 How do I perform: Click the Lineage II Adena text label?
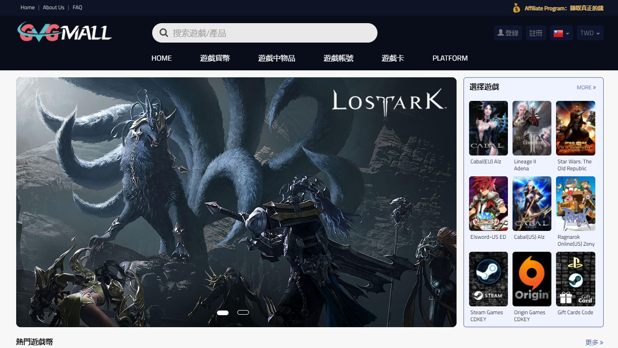[525, 165]
